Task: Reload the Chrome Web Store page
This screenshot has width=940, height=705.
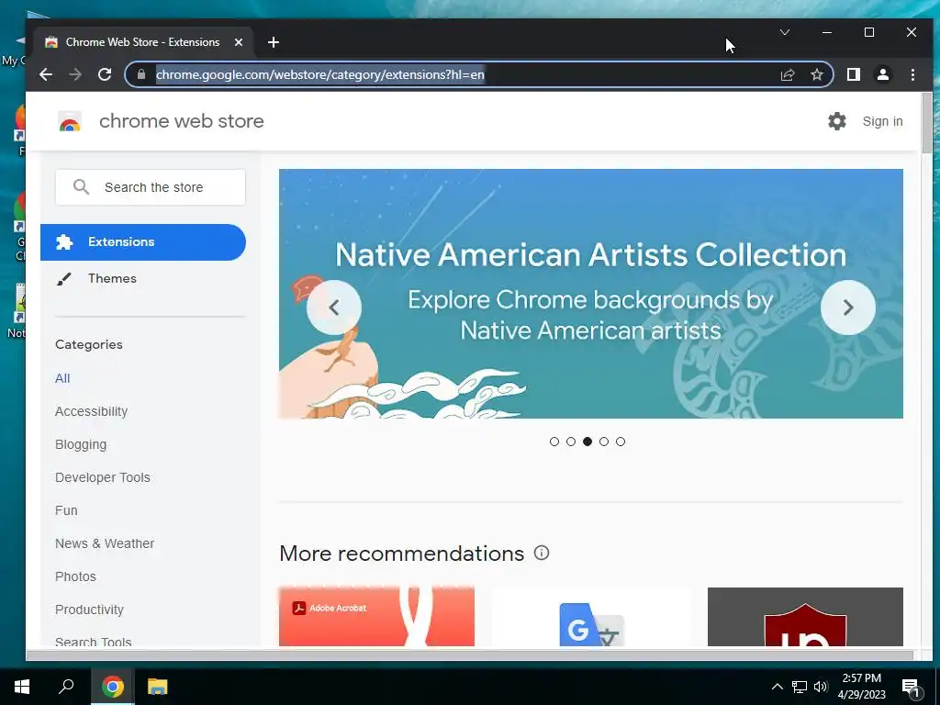Action: [x=105, y=74]
